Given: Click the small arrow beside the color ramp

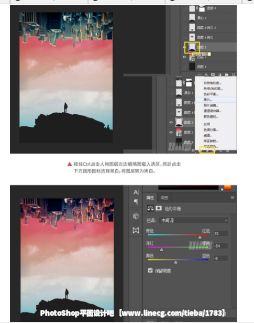Looking at the screenshot, I should click(222, 189).
